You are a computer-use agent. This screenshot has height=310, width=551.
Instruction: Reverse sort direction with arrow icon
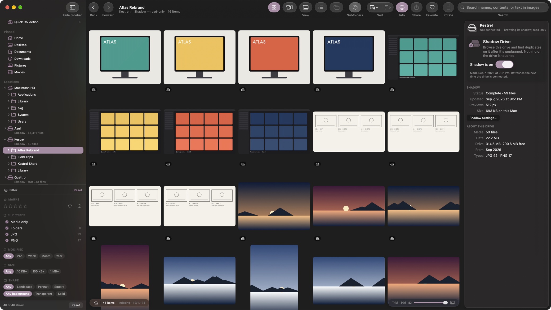click(388, 7)
